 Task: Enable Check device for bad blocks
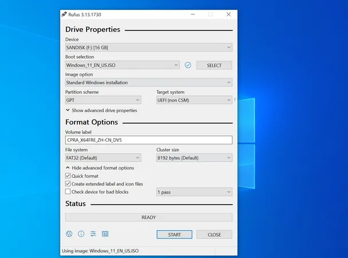[68, 192]
